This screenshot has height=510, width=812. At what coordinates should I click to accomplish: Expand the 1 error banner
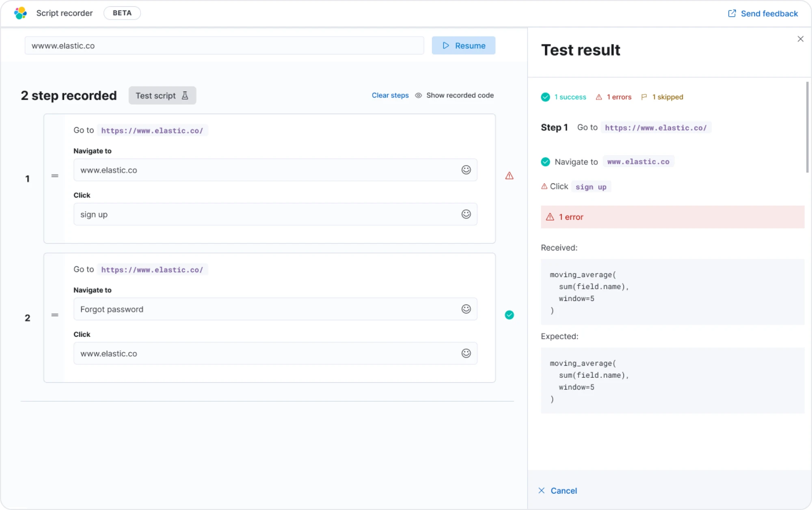672,217
